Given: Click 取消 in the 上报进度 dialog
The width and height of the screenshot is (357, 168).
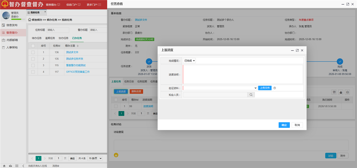Looking at the screenshot, I should click(x=297, y=125).
